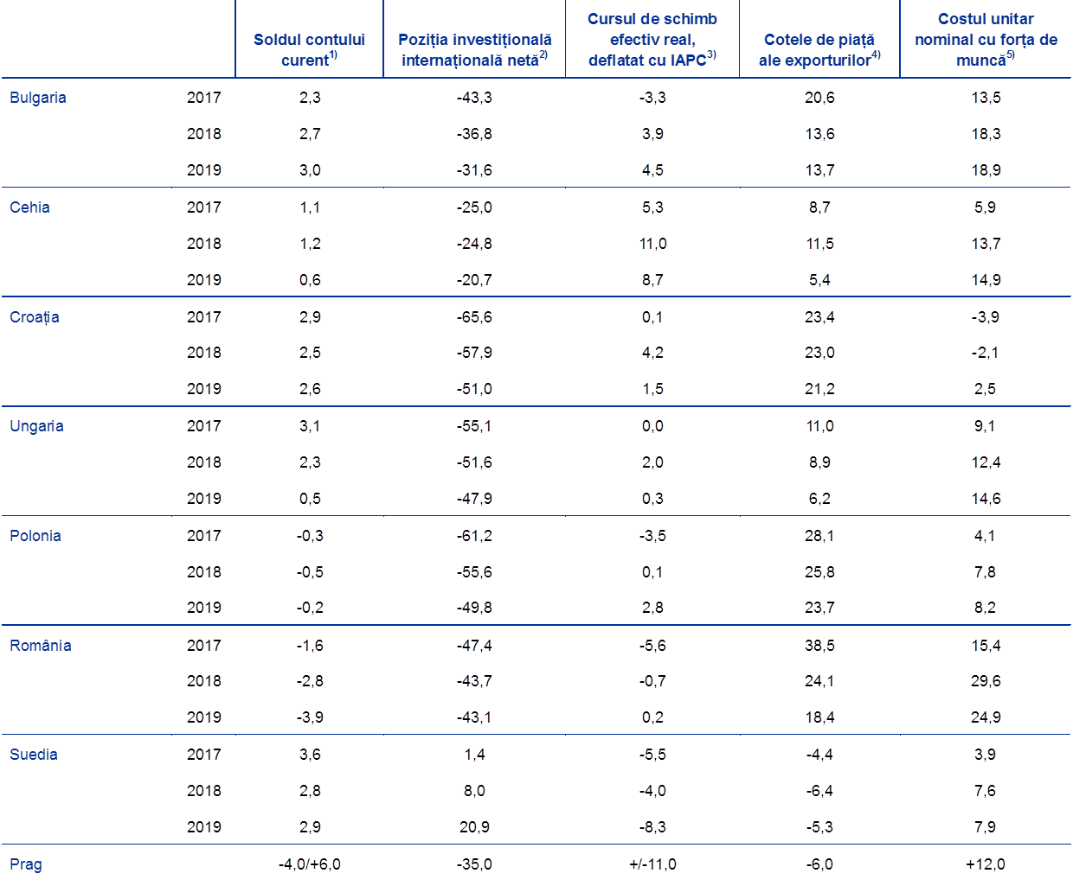
Task: Select the Prag threshold +12,0
Action: pos(986,864)
